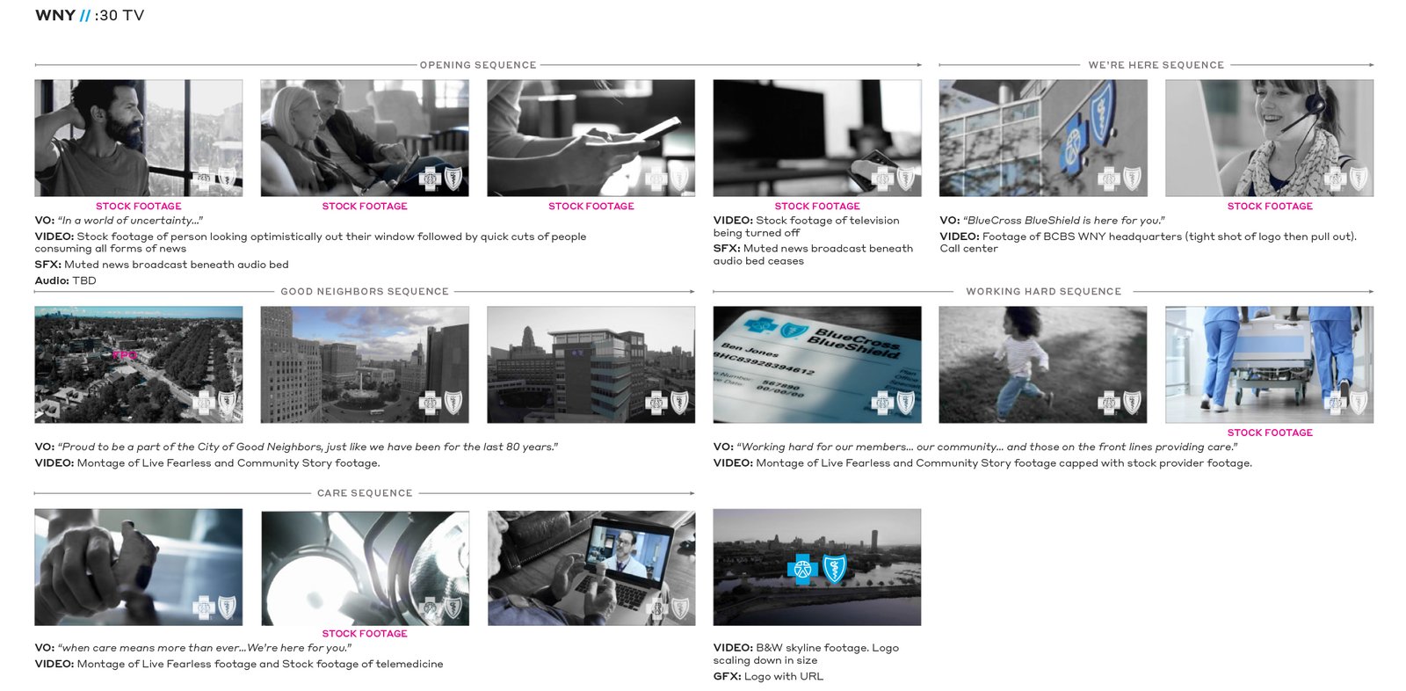
Task: Click the blue shield logo in skyline frame
Action: point(834,570)
